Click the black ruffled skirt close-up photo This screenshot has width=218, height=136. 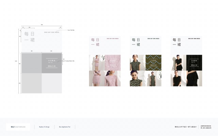coord(194,79)
